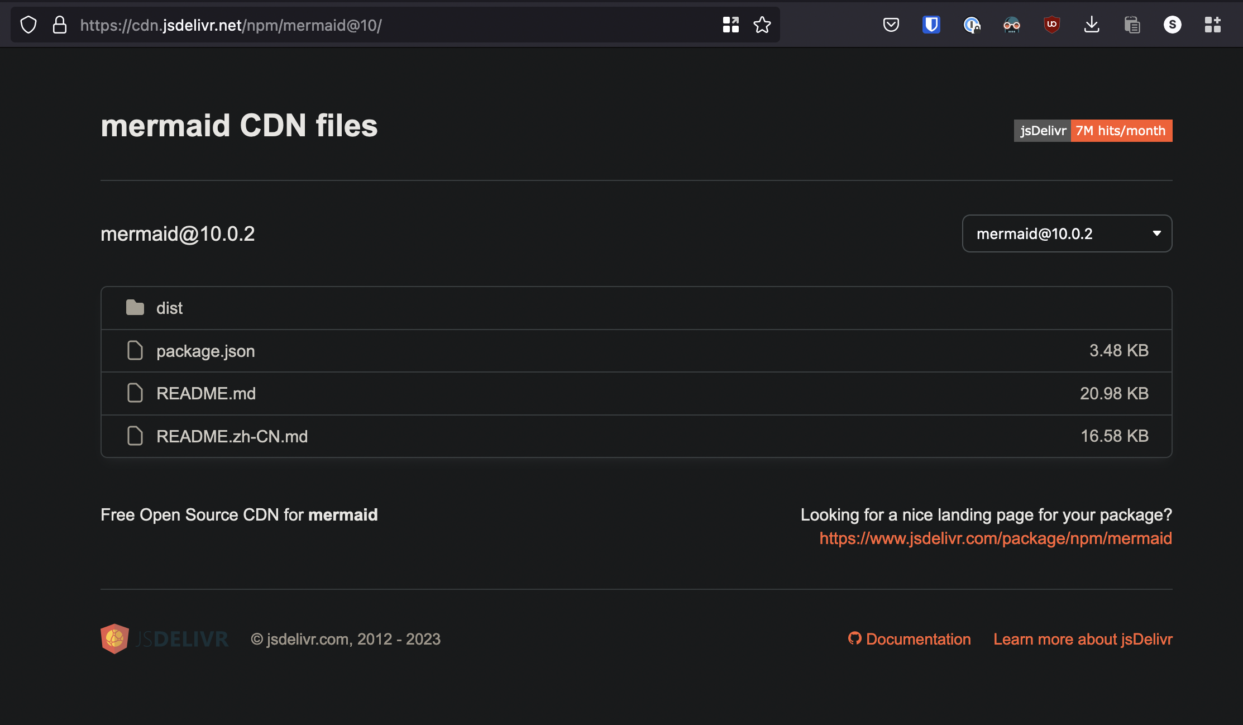Visit the jsDelivr mermaid landing page link
The width and height of the screenshot is (1243, 725).
(x=995, y=538)
